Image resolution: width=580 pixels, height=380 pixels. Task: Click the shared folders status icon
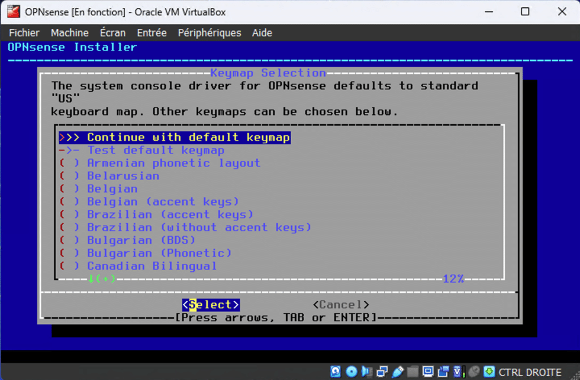click(412, 372)
